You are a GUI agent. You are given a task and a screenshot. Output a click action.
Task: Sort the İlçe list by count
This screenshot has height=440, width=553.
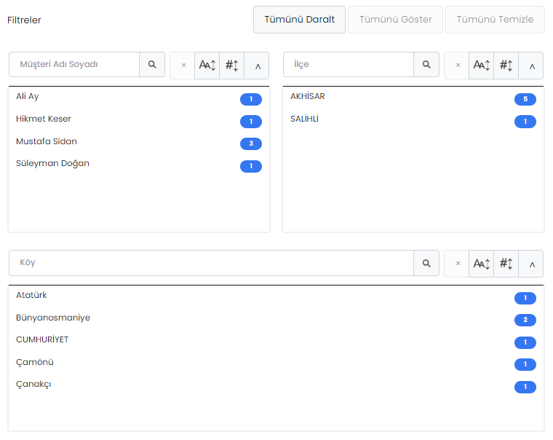tap(506, 65)
